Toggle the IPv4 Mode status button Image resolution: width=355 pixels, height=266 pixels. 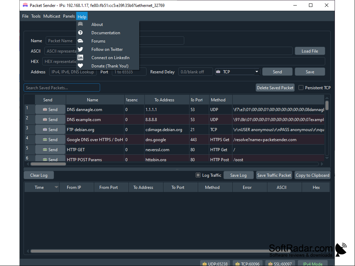tap(313, 264)
